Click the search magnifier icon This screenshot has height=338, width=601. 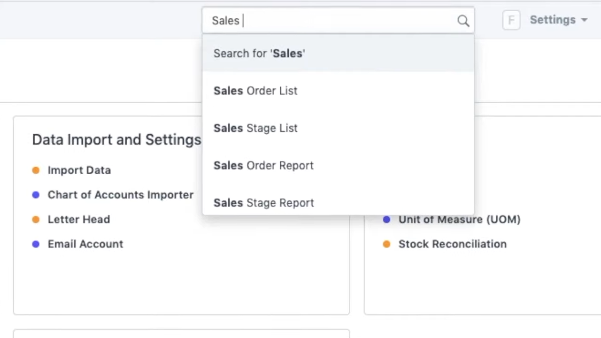[463, 20]
